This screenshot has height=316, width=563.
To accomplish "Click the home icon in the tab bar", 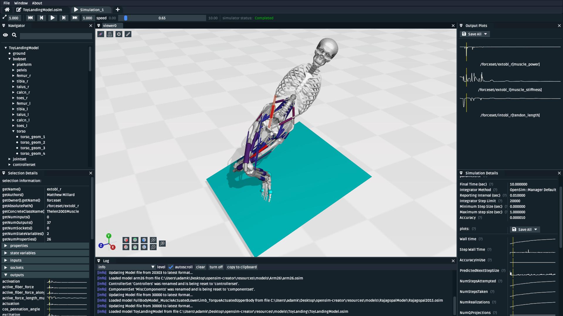I will (7, 10).
